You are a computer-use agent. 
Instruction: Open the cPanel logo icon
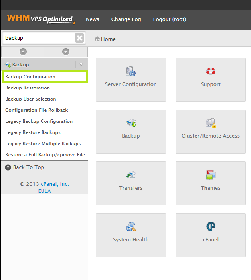click(x=211, y=226)
